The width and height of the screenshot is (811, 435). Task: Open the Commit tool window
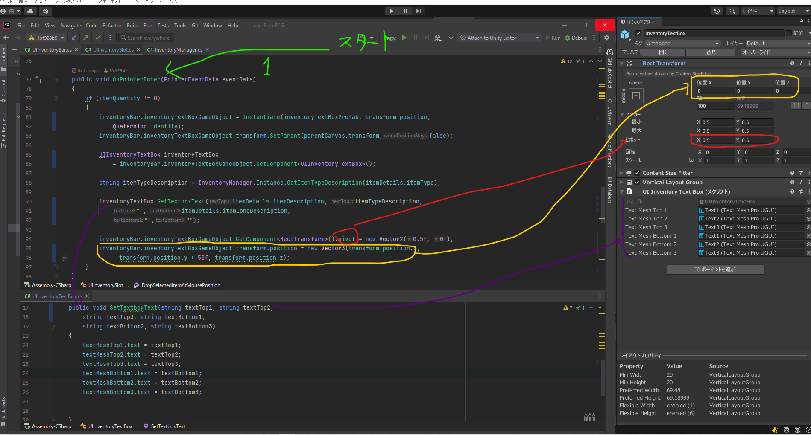pos(3,91)
